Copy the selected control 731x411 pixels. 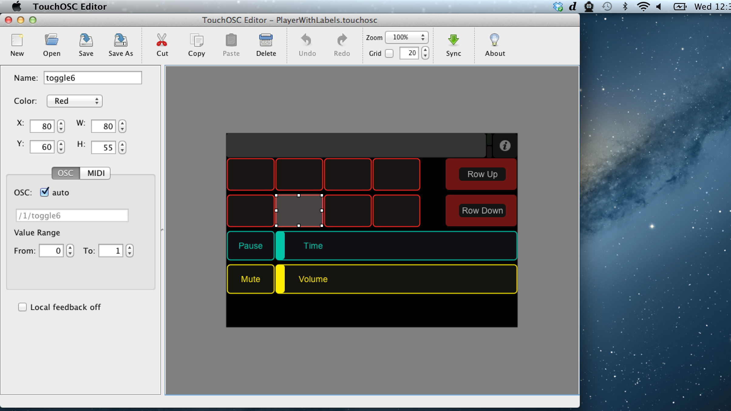(x=196, y=40)
